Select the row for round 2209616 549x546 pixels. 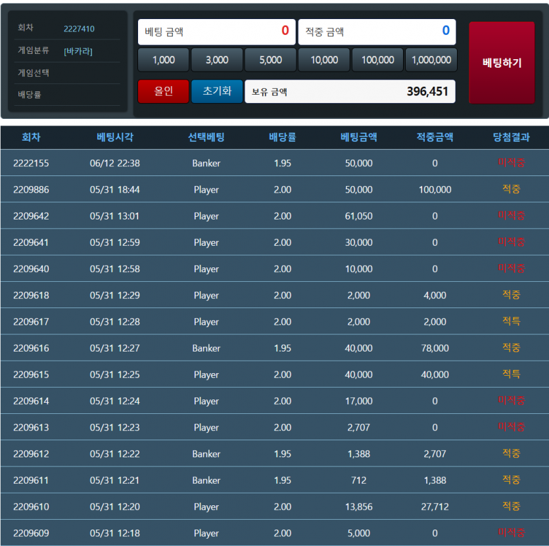(x=274, y=348)
